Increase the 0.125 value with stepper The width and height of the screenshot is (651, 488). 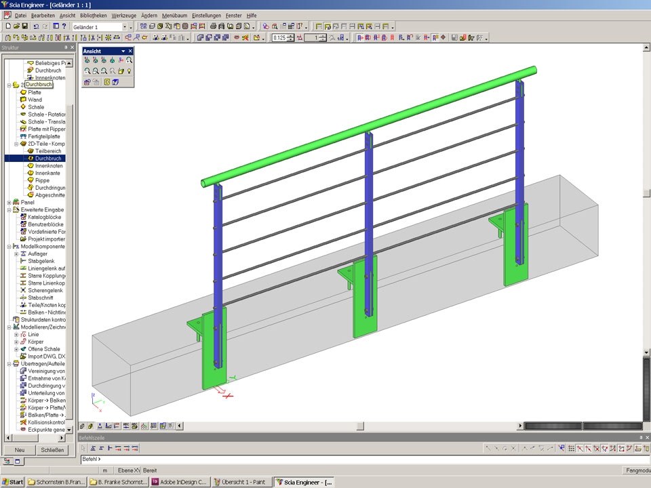(292, 36)
